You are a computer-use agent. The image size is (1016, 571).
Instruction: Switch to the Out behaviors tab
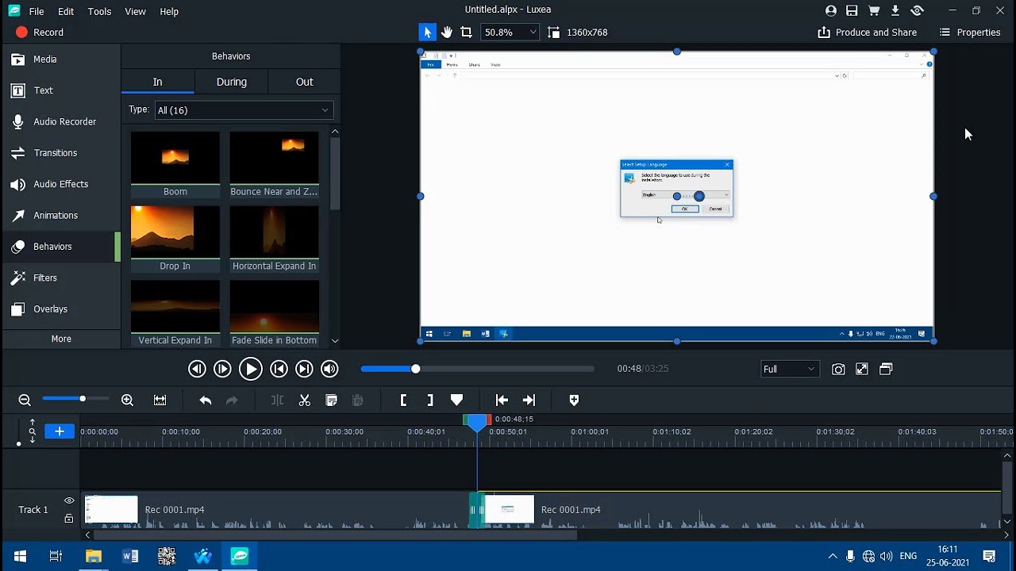(305, 82)
